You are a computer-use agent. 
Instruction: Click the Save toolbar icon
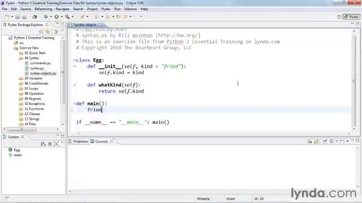point(18,17)
